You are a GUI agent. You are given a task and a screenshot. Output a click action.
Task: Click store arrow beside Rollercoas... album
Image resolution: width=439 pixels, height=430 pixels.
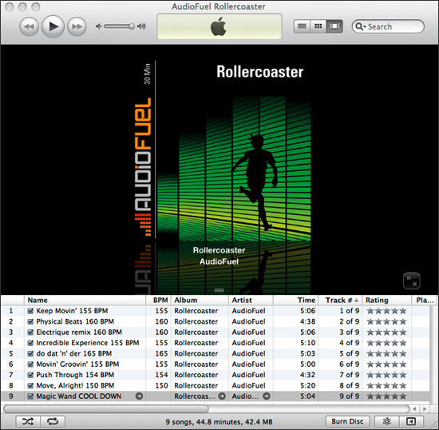222,396
